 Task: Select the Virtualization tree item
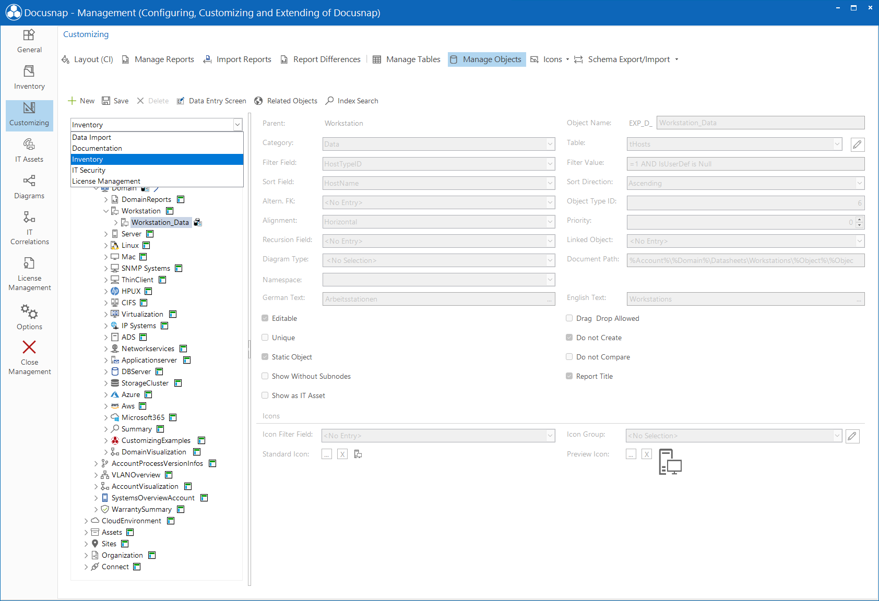[142, 315]
